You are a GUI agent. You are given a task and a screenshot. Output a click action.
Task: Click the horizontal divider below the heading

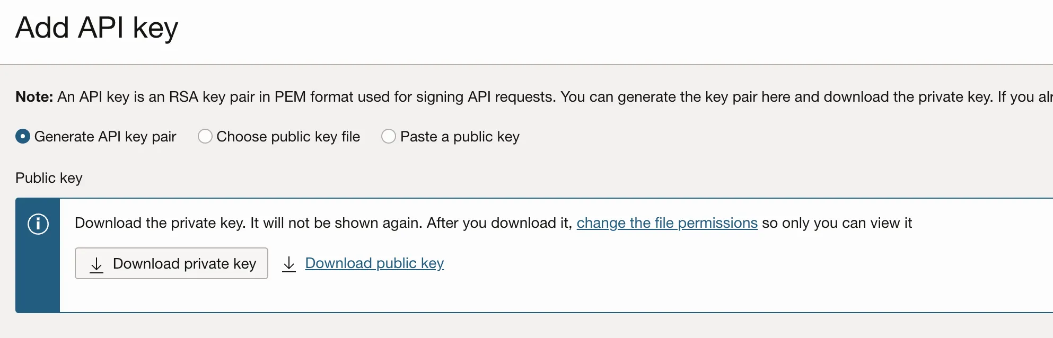tap(526, 65)
